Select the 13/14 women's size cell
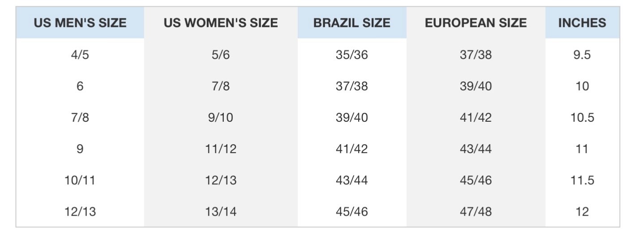 point(221,212)
